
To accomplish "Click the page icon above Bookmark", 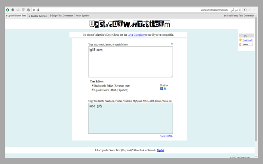I will [x=245, y=36].
